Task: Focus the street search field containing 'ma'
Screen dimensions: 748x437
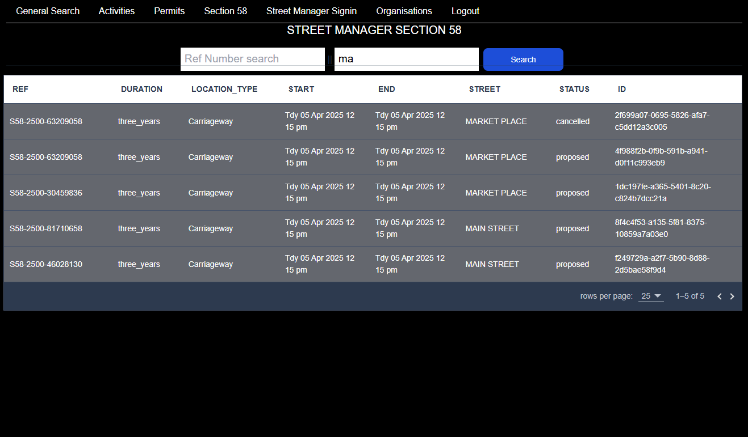Action: [x=406, y=59]
